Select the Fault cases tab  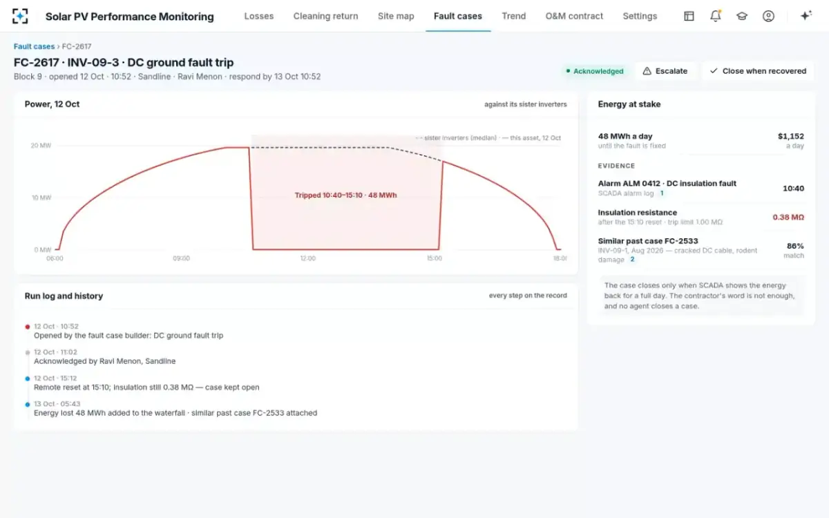(x=458, y=16)
